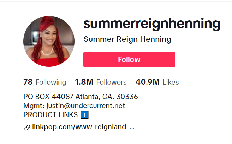Open the Followers list label
The height and width of the screenshot is (144, 232).
(112, 82)
